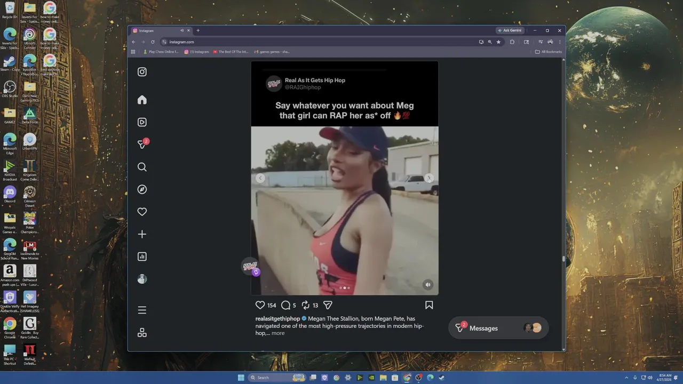
Task: Select the Instagram browser tab
Action: click(162, 30)
